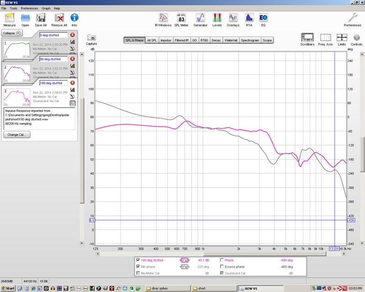Image resolution: width=365 pixels, height=292 pixels.
Task: Launch the signal Generator
Action: (200, 20)
